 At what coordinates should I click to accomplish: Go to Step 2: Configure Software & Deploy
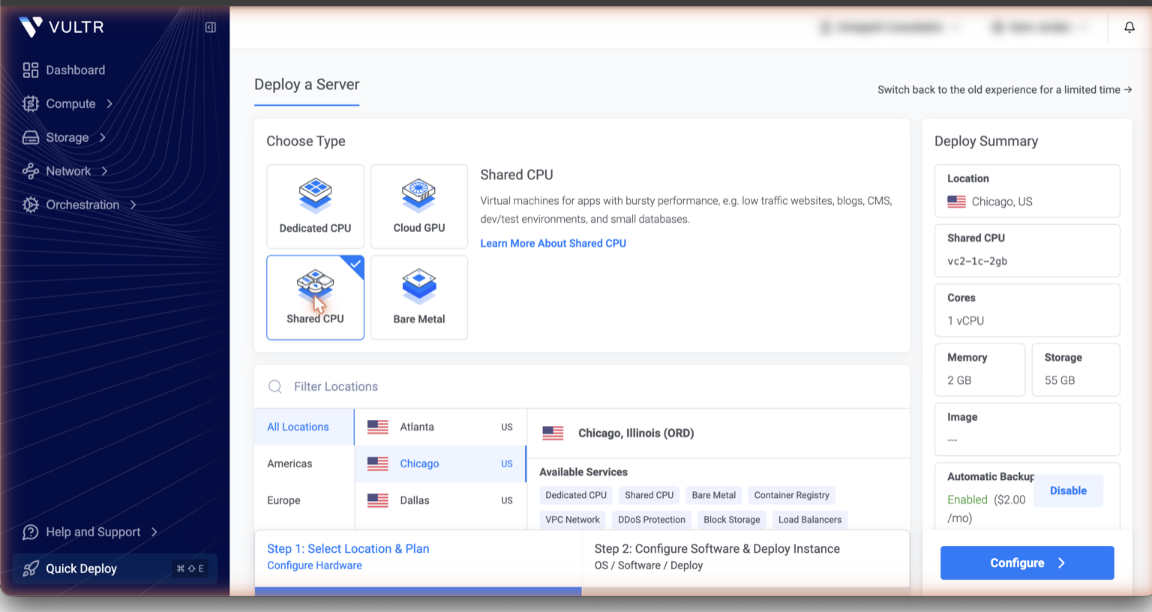[x=745, y=556]
